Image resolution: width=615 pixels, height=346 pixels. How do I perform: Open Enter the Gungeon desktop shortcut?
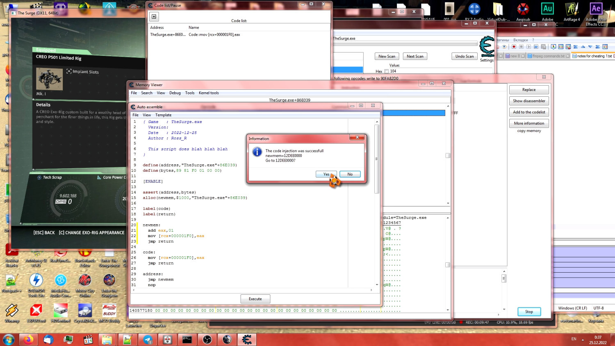[109, 285]
